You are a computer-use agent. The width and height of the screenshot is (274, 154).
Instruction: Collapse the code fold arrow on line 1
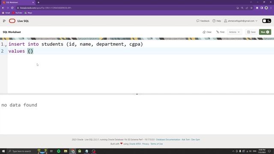(x=6, y=46)
